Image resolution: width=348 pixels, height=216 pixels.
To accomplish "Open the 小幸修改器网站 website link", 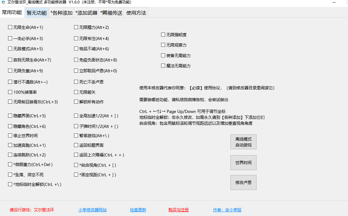I will click(92, 210).
